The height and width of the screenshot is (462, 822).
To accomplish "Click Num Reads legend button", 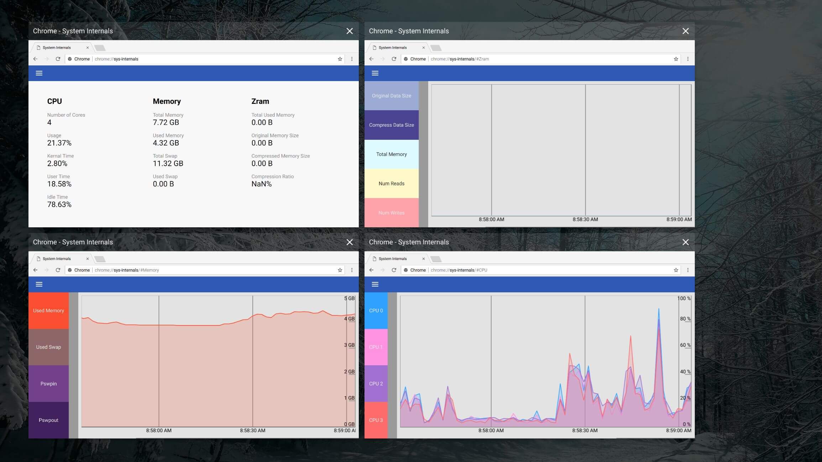I will tap(391, 184).
